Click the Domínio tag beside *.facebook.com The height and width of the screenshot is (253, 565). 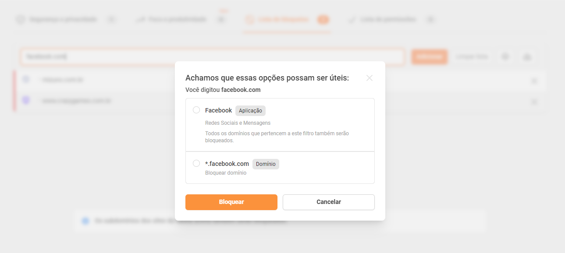pyautogui.click(x=266, y=164)
